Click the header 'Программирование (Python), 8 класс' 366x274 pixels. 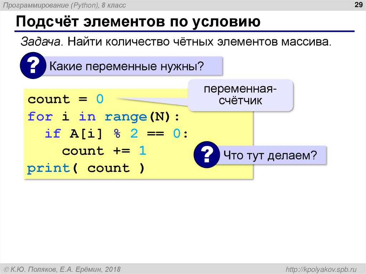pyautogui.click(x=64, y=5)
